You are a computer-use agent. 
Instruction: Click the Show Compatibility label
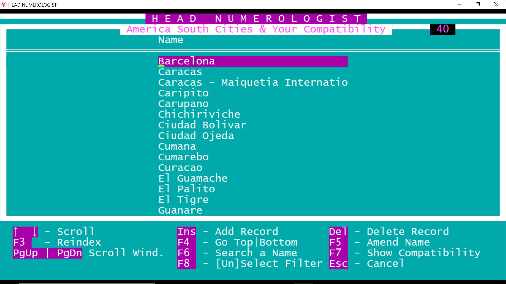(x=424, y=253)
